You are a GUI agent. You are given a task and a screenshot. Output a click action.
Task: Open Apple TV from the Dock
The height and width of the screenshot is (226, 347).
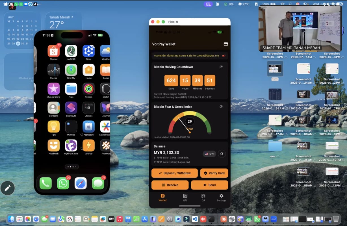(x=111, y=219)
